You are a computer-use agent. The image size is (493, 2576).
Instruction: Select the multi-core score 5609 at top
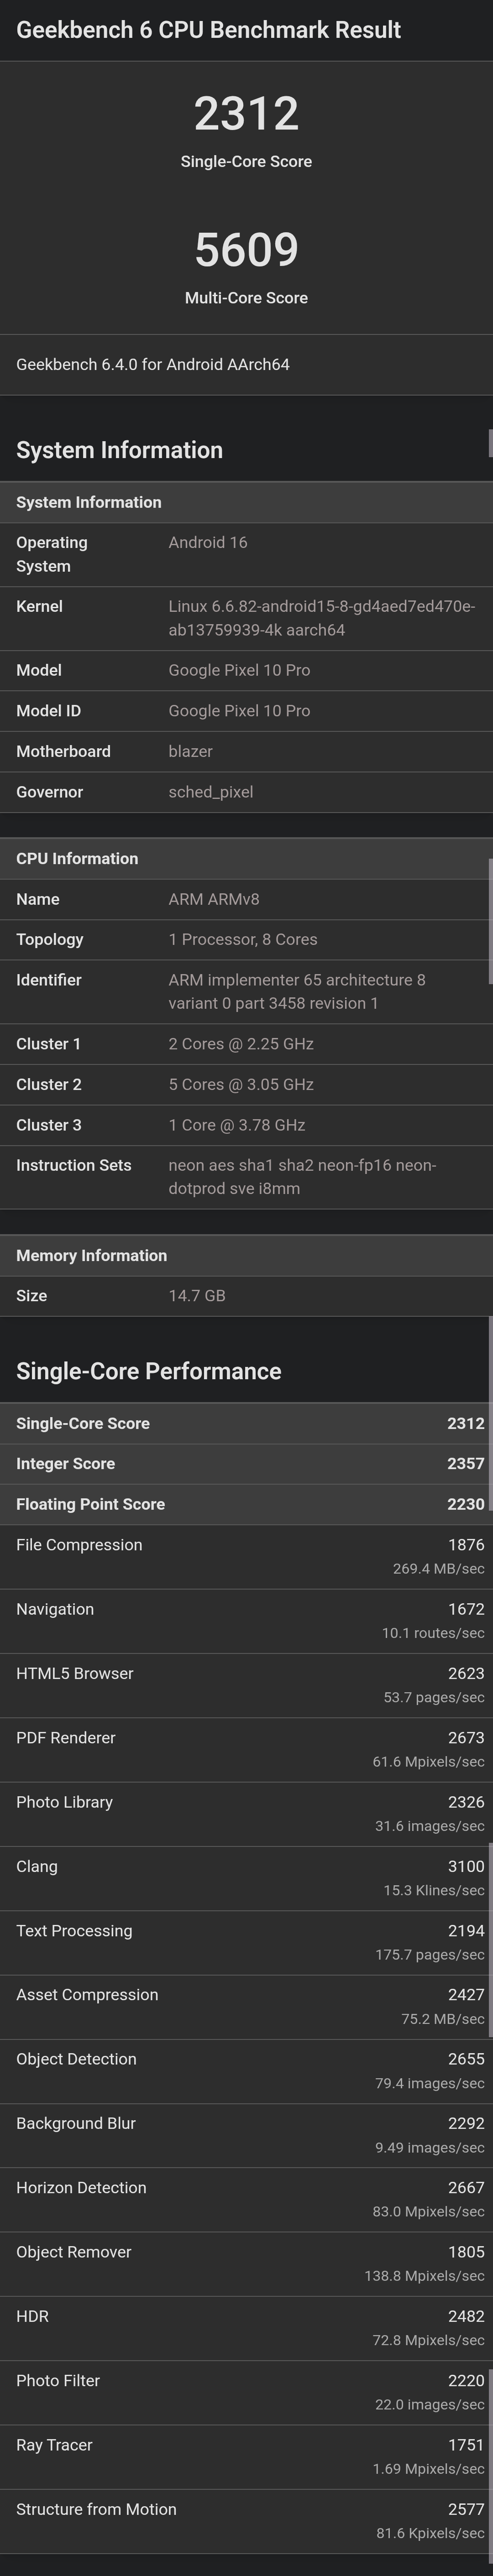[x=246, y=250]
